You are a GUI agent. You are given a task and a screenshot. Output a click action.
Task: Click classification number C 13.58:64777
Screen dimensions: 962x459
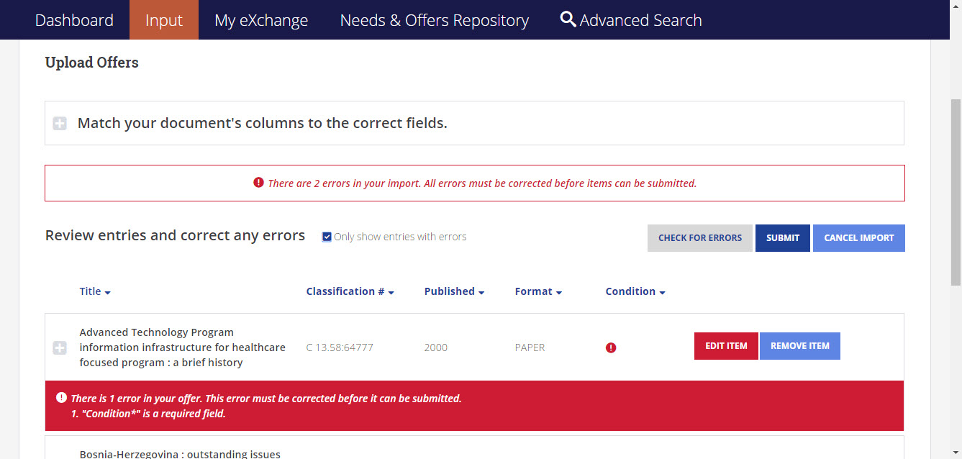340,347
